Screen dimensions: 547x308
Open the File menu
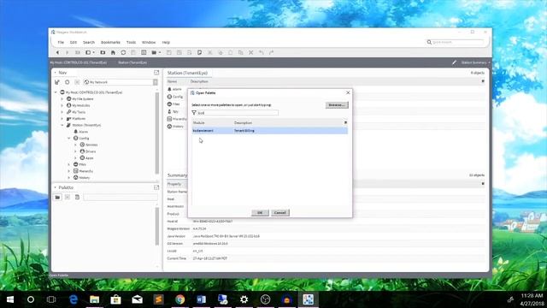click(x=61, y=42)
